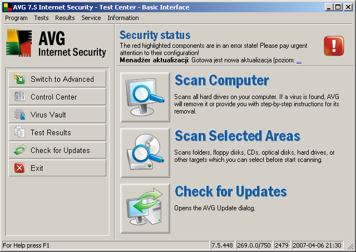Maximize the AVG window
Image resolution: width=356 pixels, height=252 pixels.
click(338, 7)
